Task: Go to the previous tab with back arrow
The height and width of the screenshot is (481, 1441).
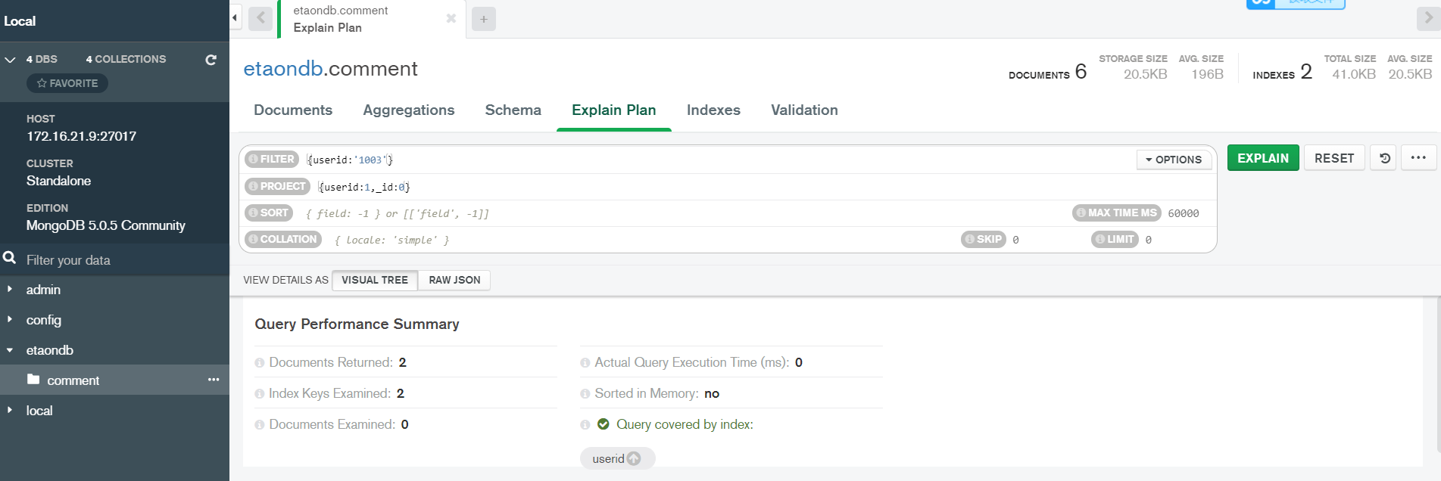Action: 260,18
